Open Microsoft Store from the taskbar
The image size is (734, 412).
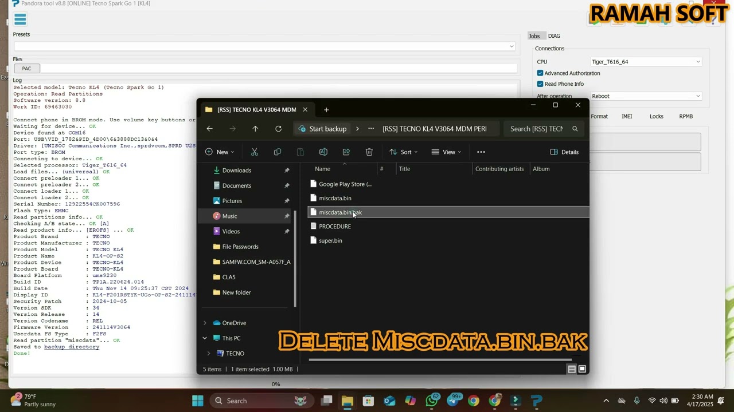coord(368,401)
